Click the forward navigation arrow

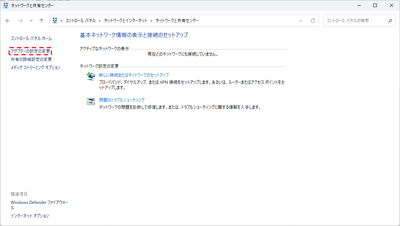tap(20, 21)
